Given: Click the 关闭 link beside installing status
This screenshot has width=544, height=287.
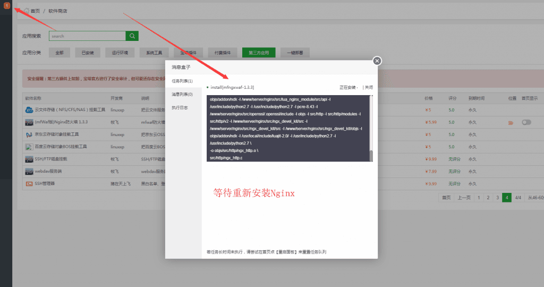Looking at the screenshot, I should tap(368, 87).
